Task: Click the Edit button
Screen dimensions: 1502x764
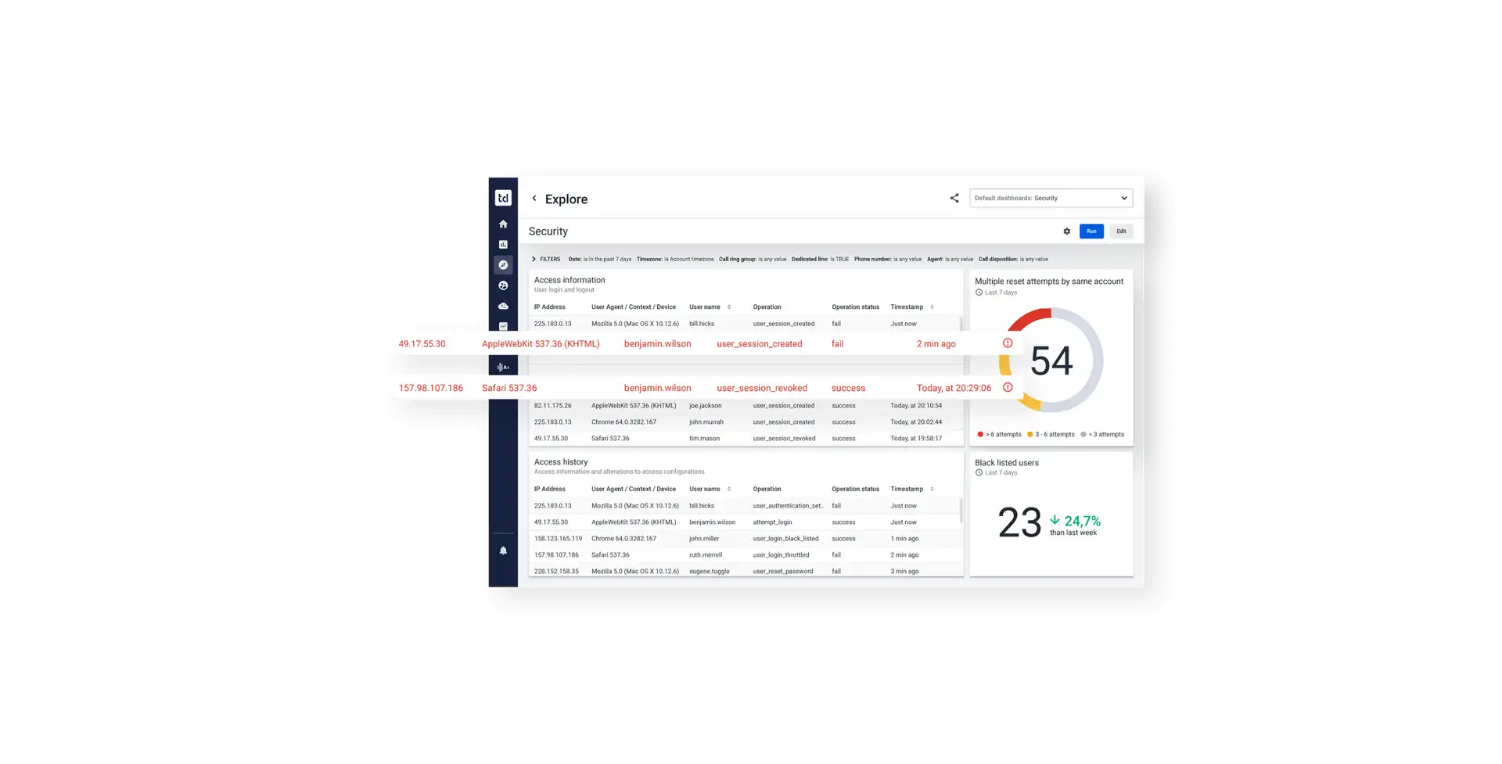Action: click(x=1121, y=231)
